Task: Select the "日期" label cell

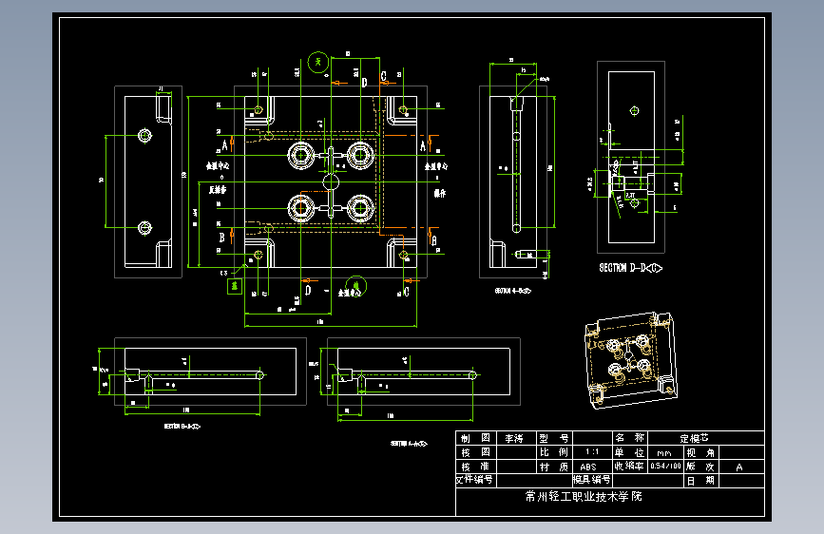Action: point(701,481)
